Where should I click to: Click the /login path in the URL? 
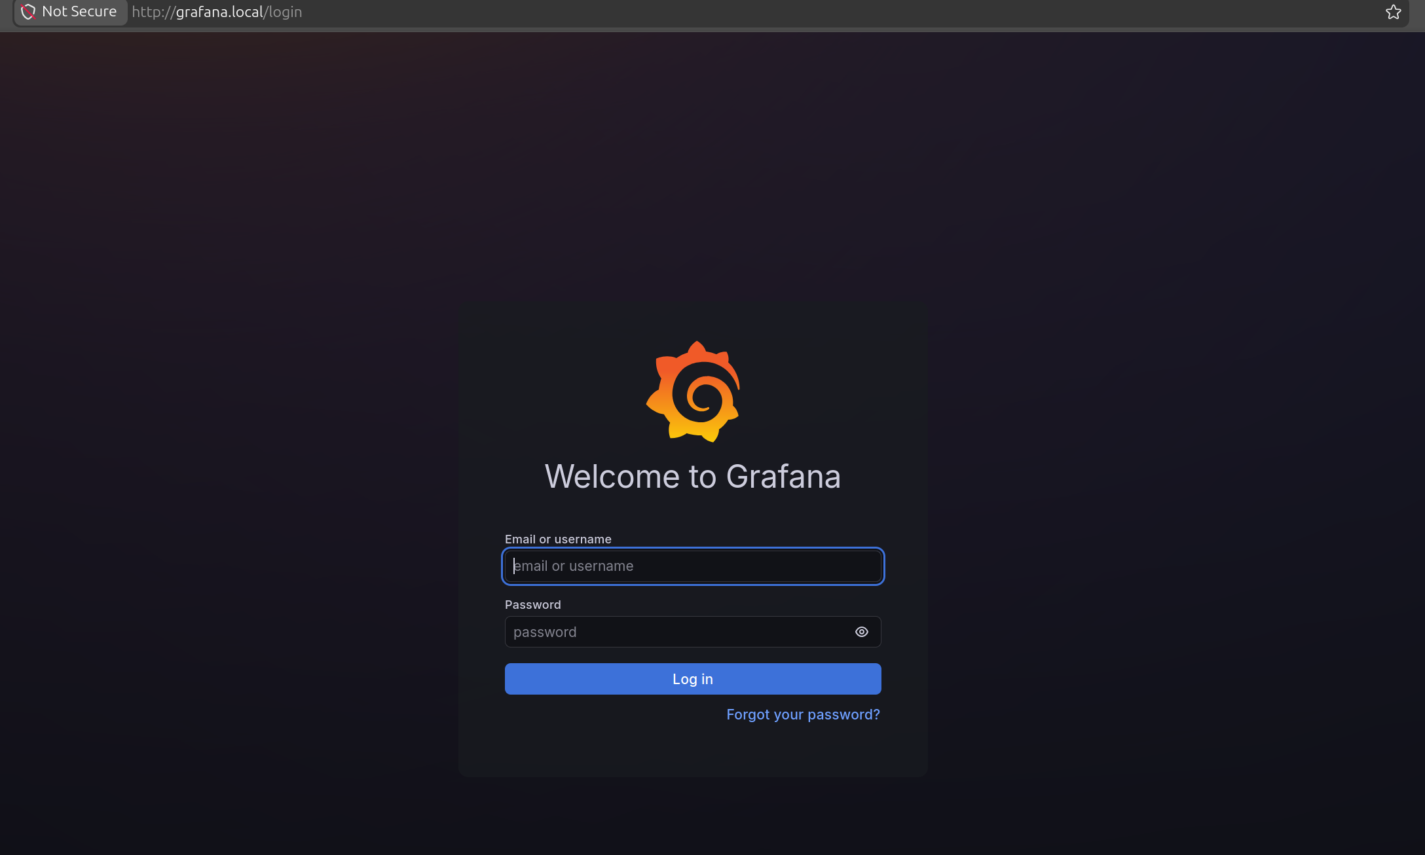click(x=283, y=12)
